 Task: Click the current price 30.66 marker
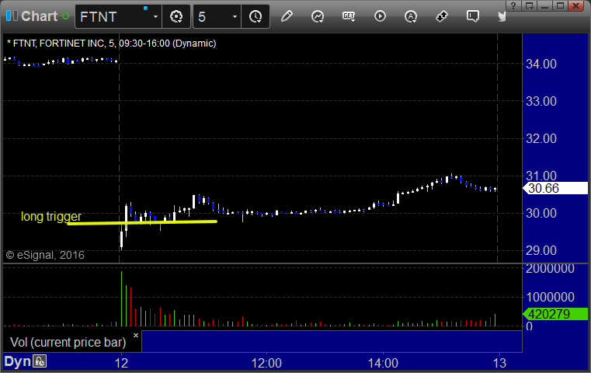[x=555, y=188]
